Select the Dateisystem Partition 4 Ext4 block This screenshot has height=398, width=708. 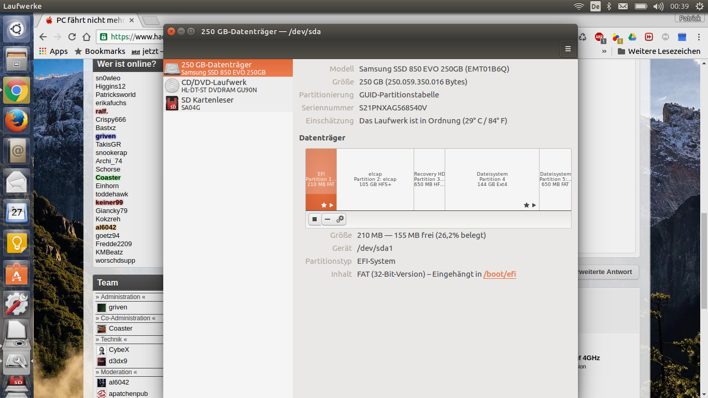click(492, 179)
